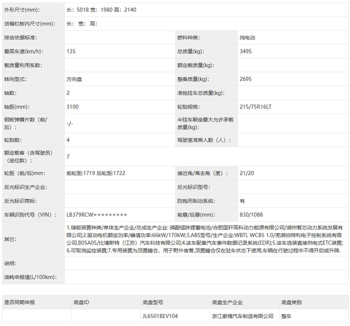The width and height of the screenshot is (350, 326).
Task: Click the seating capacity value 7
Action: (68, 156)
